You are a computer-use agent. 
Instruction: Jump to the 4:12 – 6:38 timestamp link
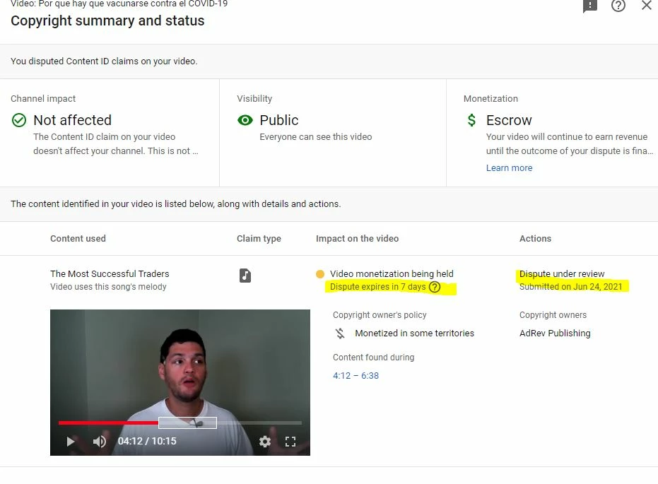tap(356, 376)
